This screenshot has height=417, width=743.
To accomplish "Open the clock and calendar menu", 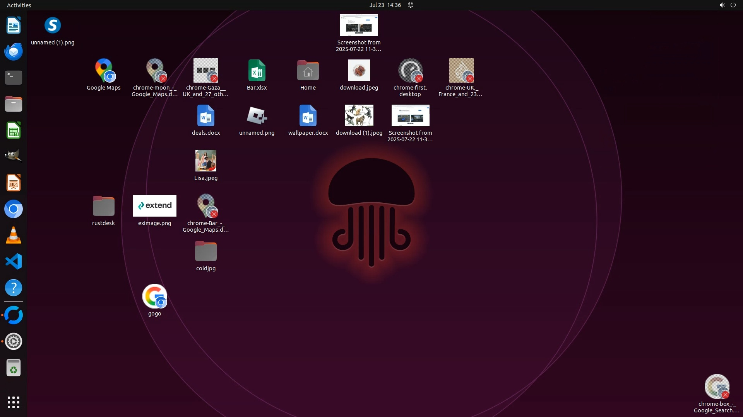I will [x=385, y=5].
